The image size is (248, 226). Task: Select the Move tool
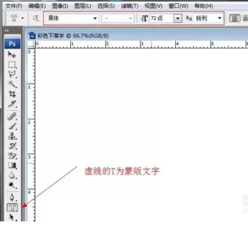12,55
